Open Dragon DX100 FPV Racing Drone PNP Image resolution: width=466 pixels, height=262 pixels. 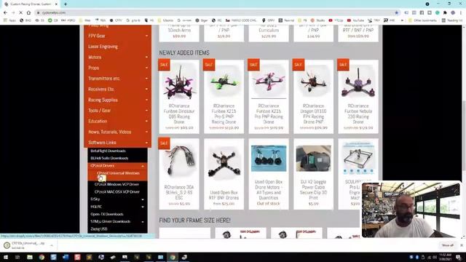click(x=313, y=97)
